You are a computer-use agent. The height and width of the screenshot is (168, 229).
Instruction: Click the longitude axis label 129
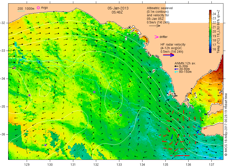pyautogui.click(x=27, y=165)
